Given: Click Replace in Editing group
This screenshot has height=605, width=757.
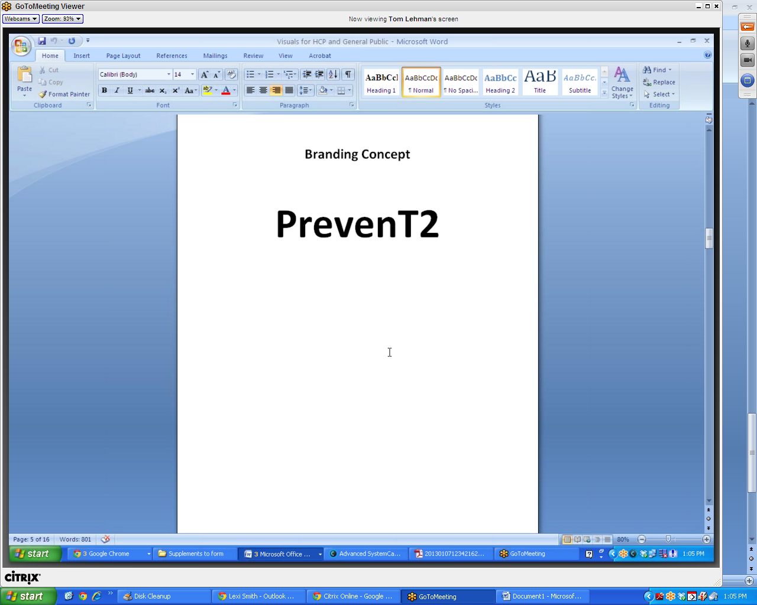Looking at the screenshot, I should click(659, 82).
